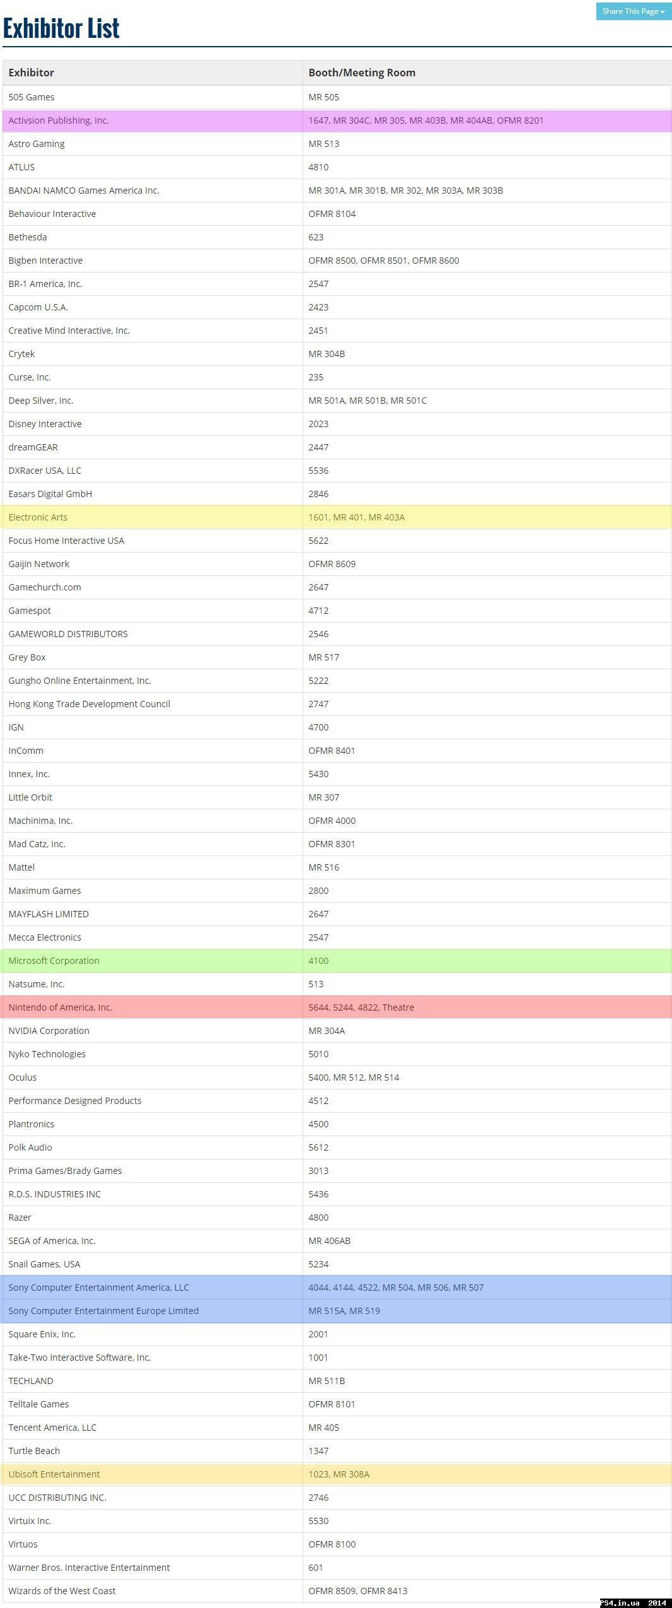Click Nintendo of America, Inc. entry
The width and height of the screenshot is (672, 1608).
click(61, 1007)
